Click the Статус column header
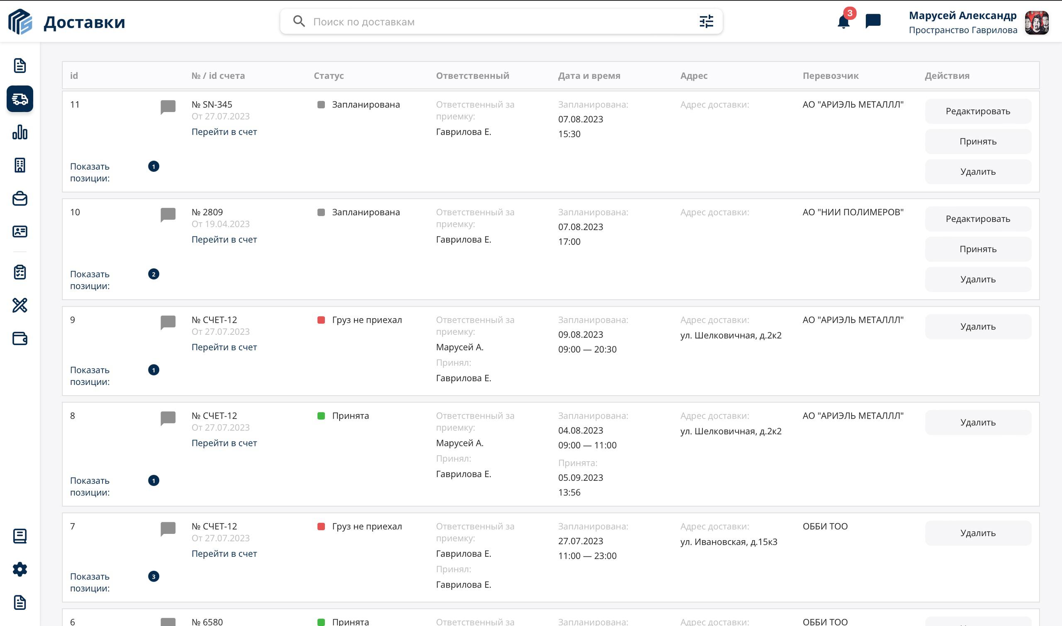The image size is (1062, 626). point(329,76)
